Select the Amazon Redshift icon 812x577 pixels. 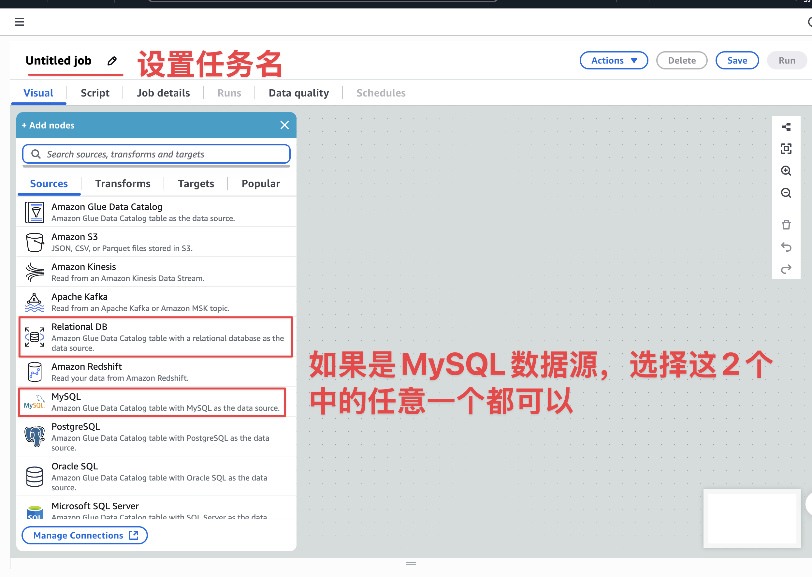35,372
